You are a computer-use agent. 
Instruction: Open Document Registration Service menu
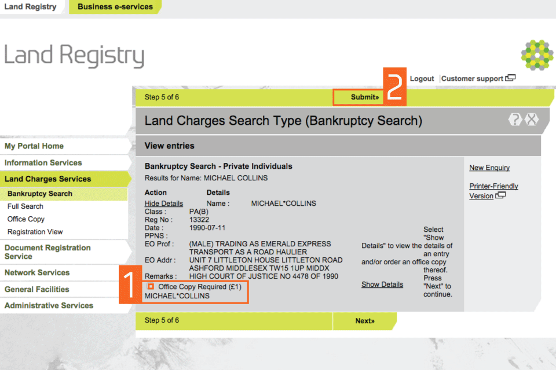(x=47, y=252)
